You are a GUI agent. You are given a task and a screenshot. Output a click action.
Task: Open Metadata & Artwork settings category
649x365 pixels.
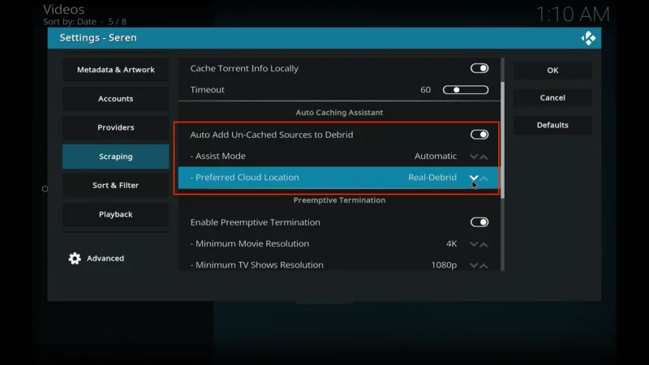click(115, 70)
